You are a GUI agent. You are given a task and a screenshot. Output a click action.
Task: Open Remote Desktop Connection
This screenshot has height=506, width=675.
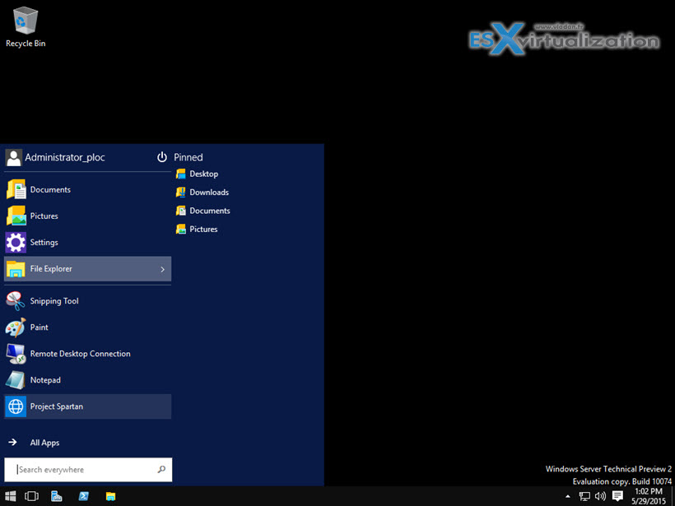tap(88, 354)
